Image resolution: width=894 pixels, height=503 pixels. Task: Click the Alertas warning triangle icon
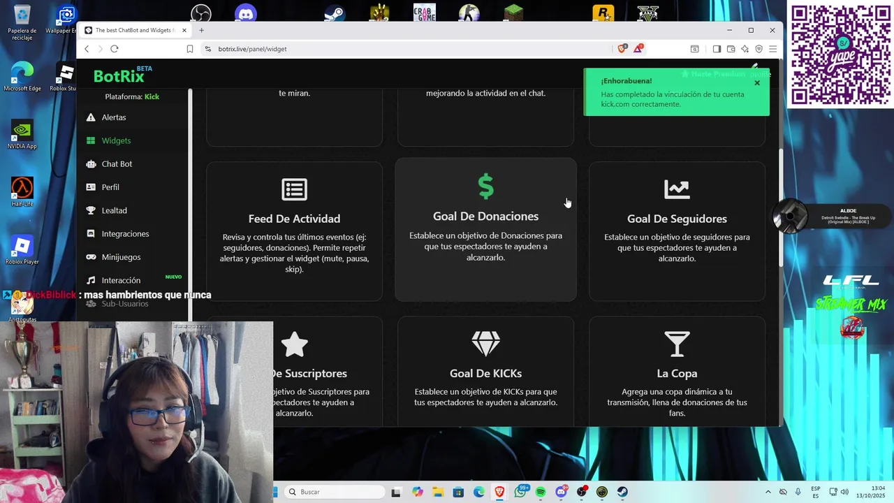pos(91,117)
